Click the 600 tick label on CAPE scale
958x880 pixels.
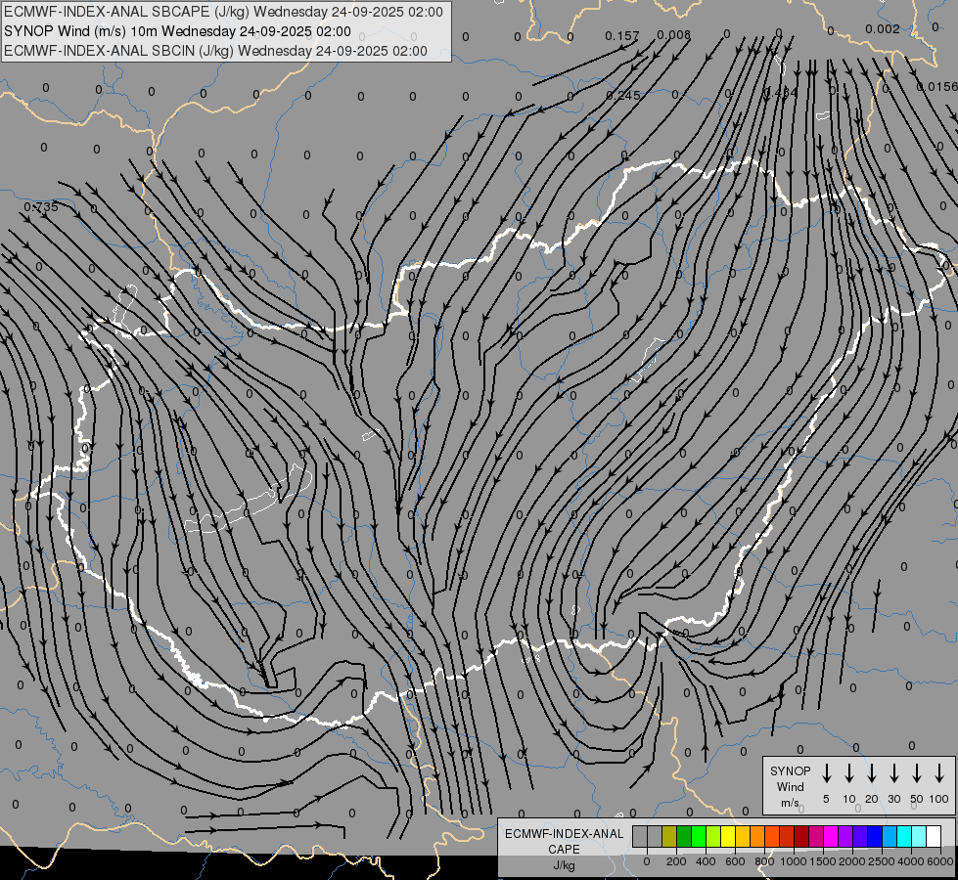coord(735,861)
